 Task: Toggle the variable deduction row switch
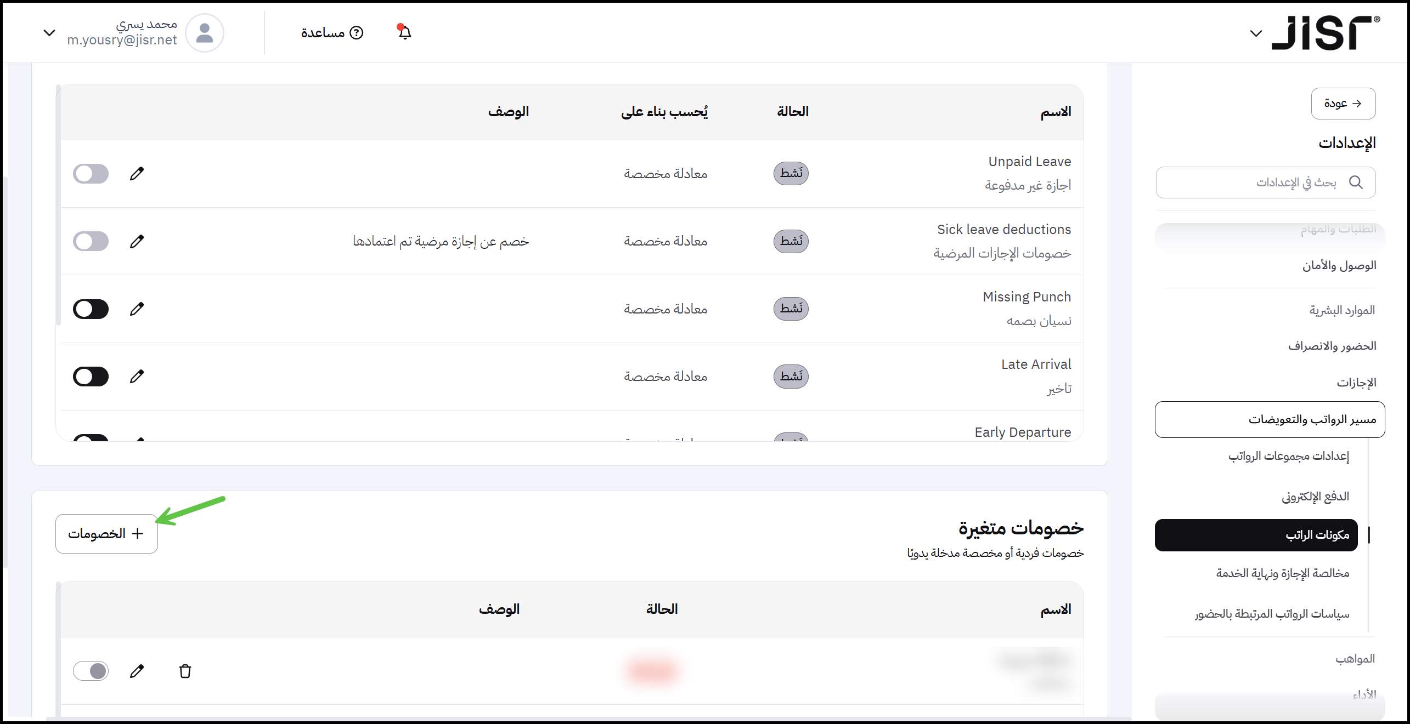point(91,671)
